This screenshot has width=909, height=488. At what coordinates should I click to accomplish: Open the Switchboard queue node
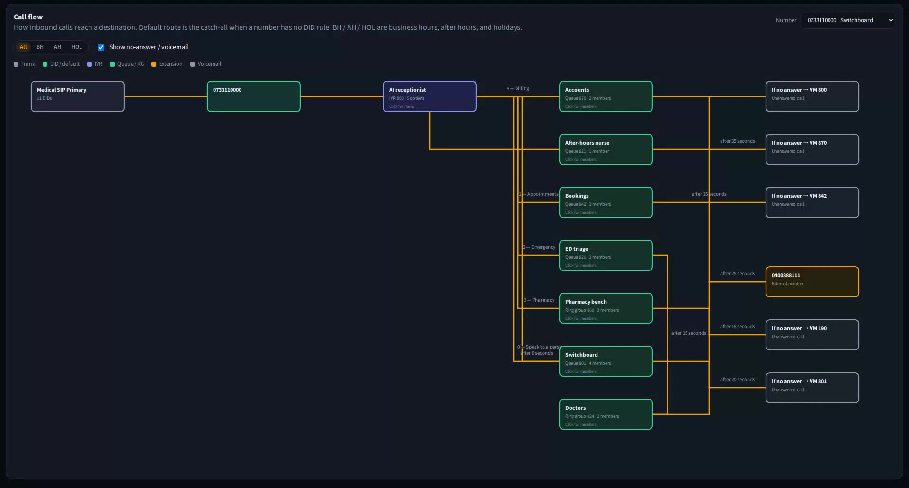click(x=606, y=361)
